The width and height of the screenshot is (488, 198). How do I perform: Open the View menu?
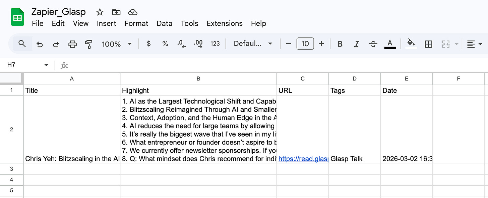point(81,24)
